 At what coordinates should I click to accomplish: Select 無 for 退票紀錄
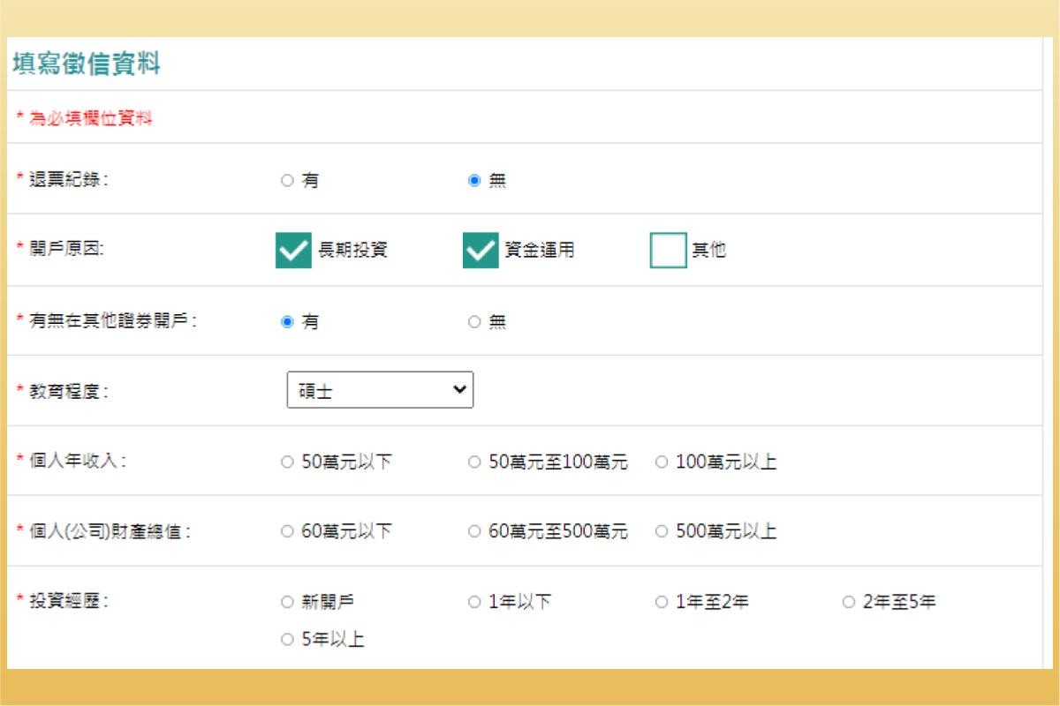tap(474, 179)
